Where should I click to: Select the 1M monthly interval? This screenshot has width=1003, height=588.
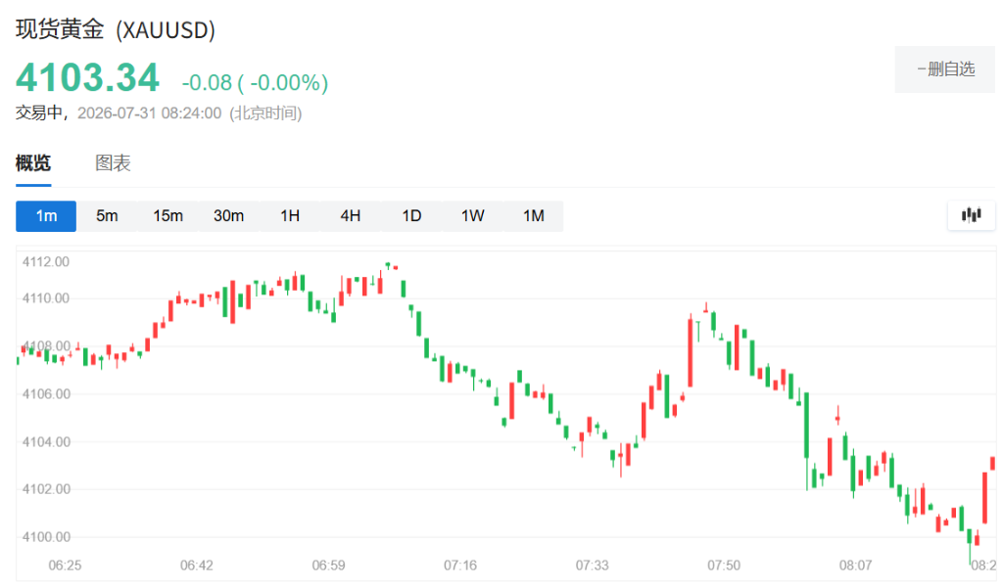click(534, 216)
